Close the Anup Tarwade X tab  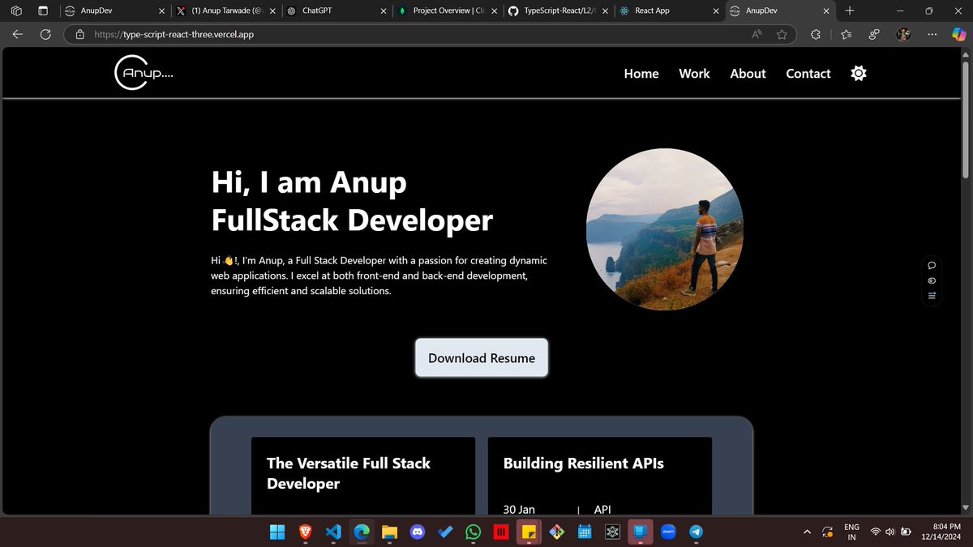pyautogui.click(x=272, y=11)
